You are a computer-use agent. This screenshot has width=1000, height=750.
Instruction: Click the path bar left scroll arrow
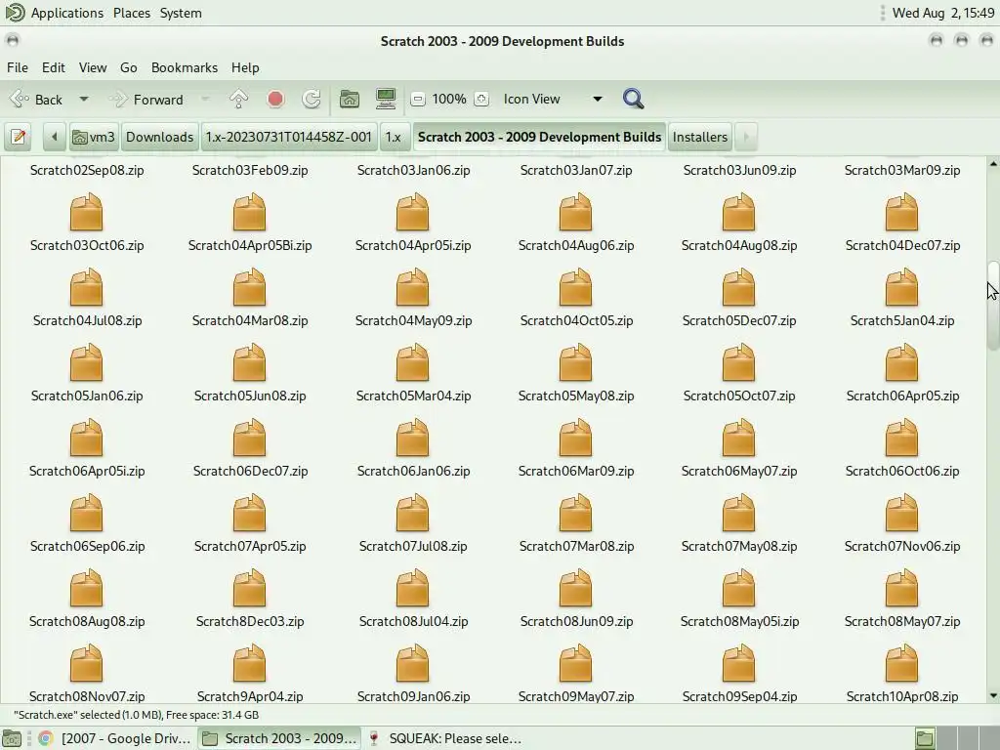(x=55, y=137)
